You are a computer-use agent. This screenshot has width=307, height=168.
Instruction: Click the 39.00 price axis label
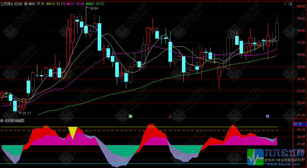pyautogui.click(x=301, y=19)
